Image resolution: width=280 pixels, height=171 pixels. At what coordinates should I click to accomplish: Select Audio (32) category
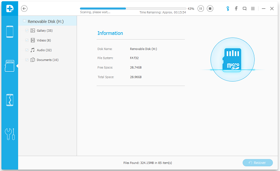(x=44, y=50)
